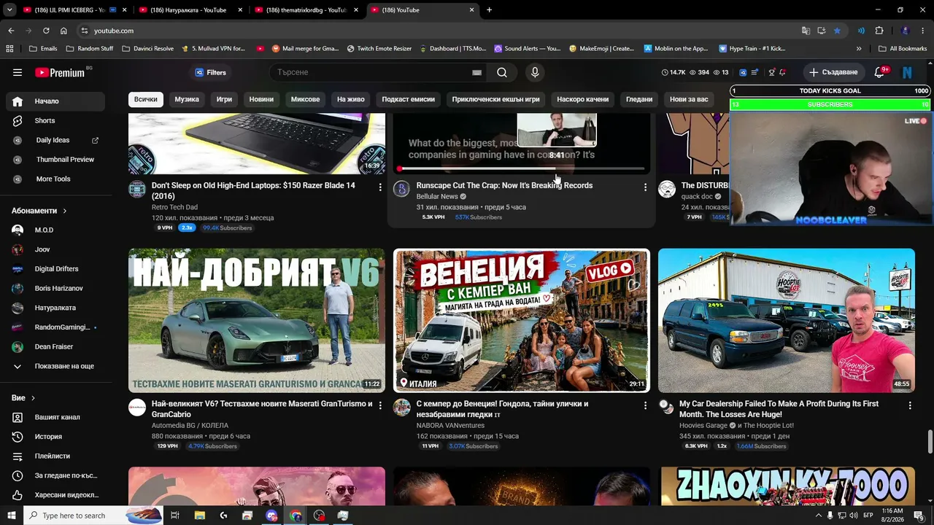Image resolution: width=934 pixels, height=525 pixels.
Task: Open options for Razer Blade 14 video
Action: click(x=379, y=187)
